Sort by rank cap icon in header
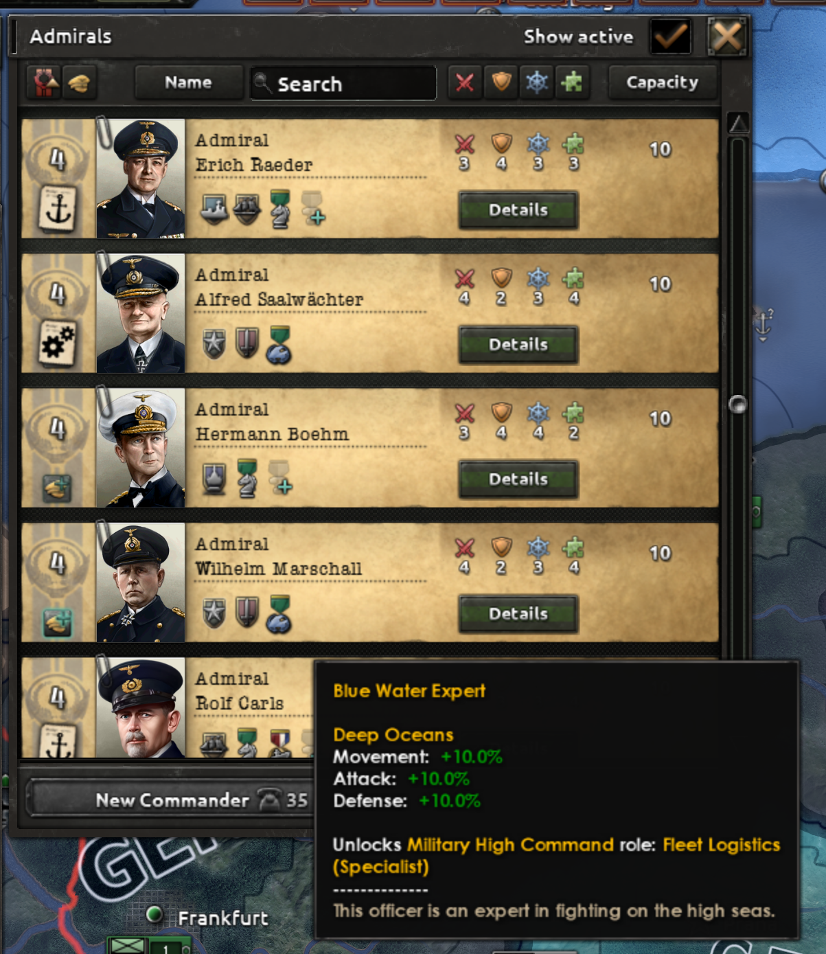 [79, 83]
